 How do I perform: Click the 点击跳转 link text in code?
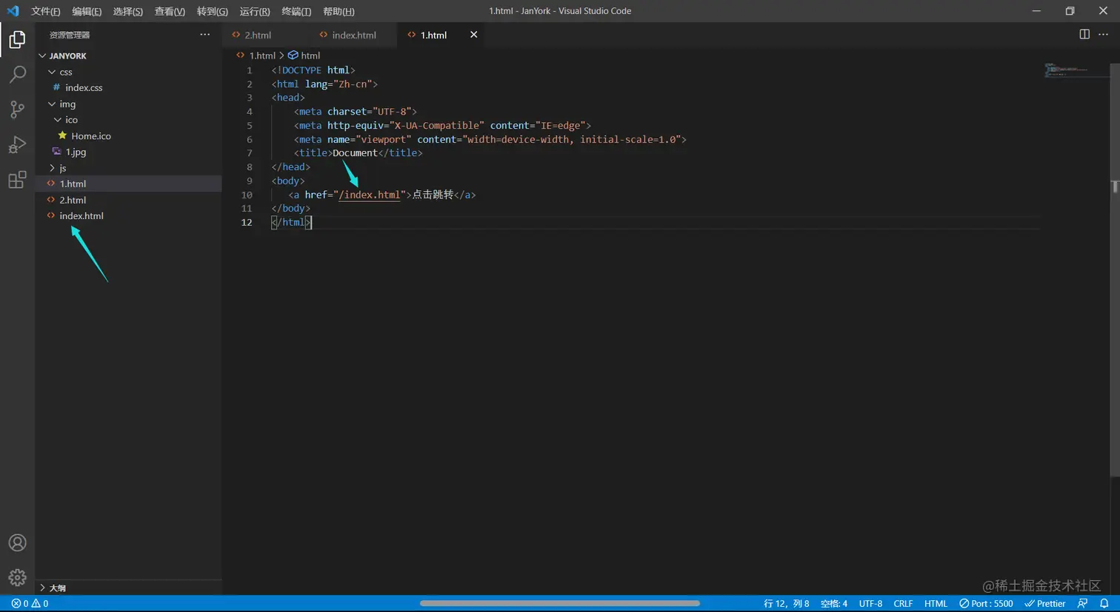tap(433, 195)
